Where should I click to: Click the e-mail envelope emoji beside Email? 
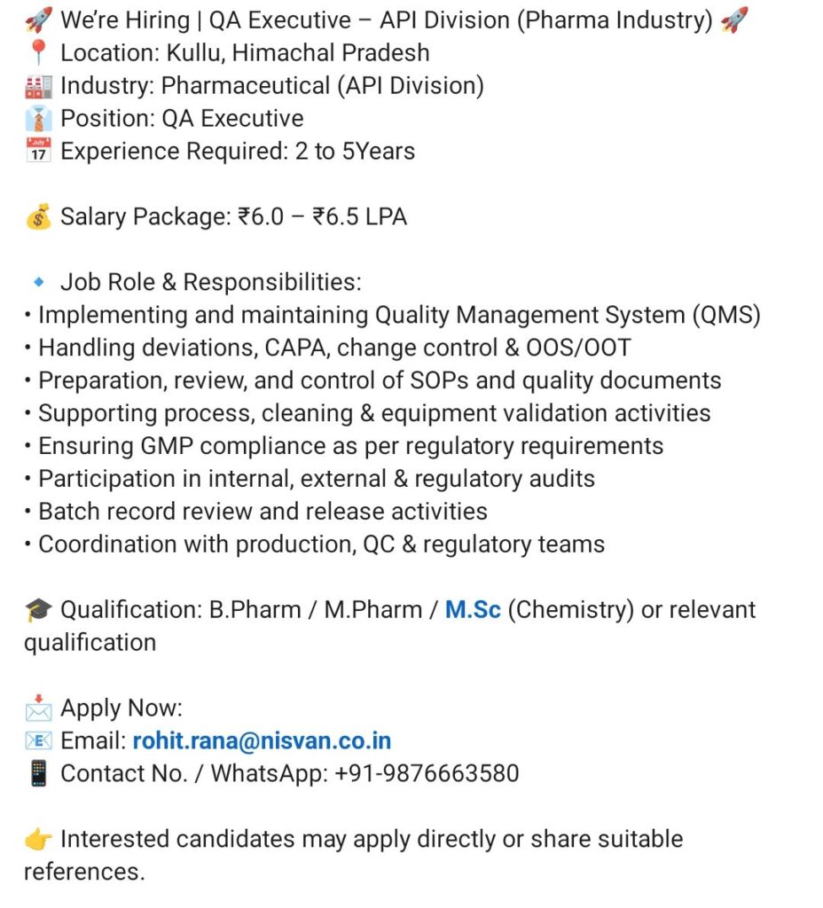[x=38, y=741]
